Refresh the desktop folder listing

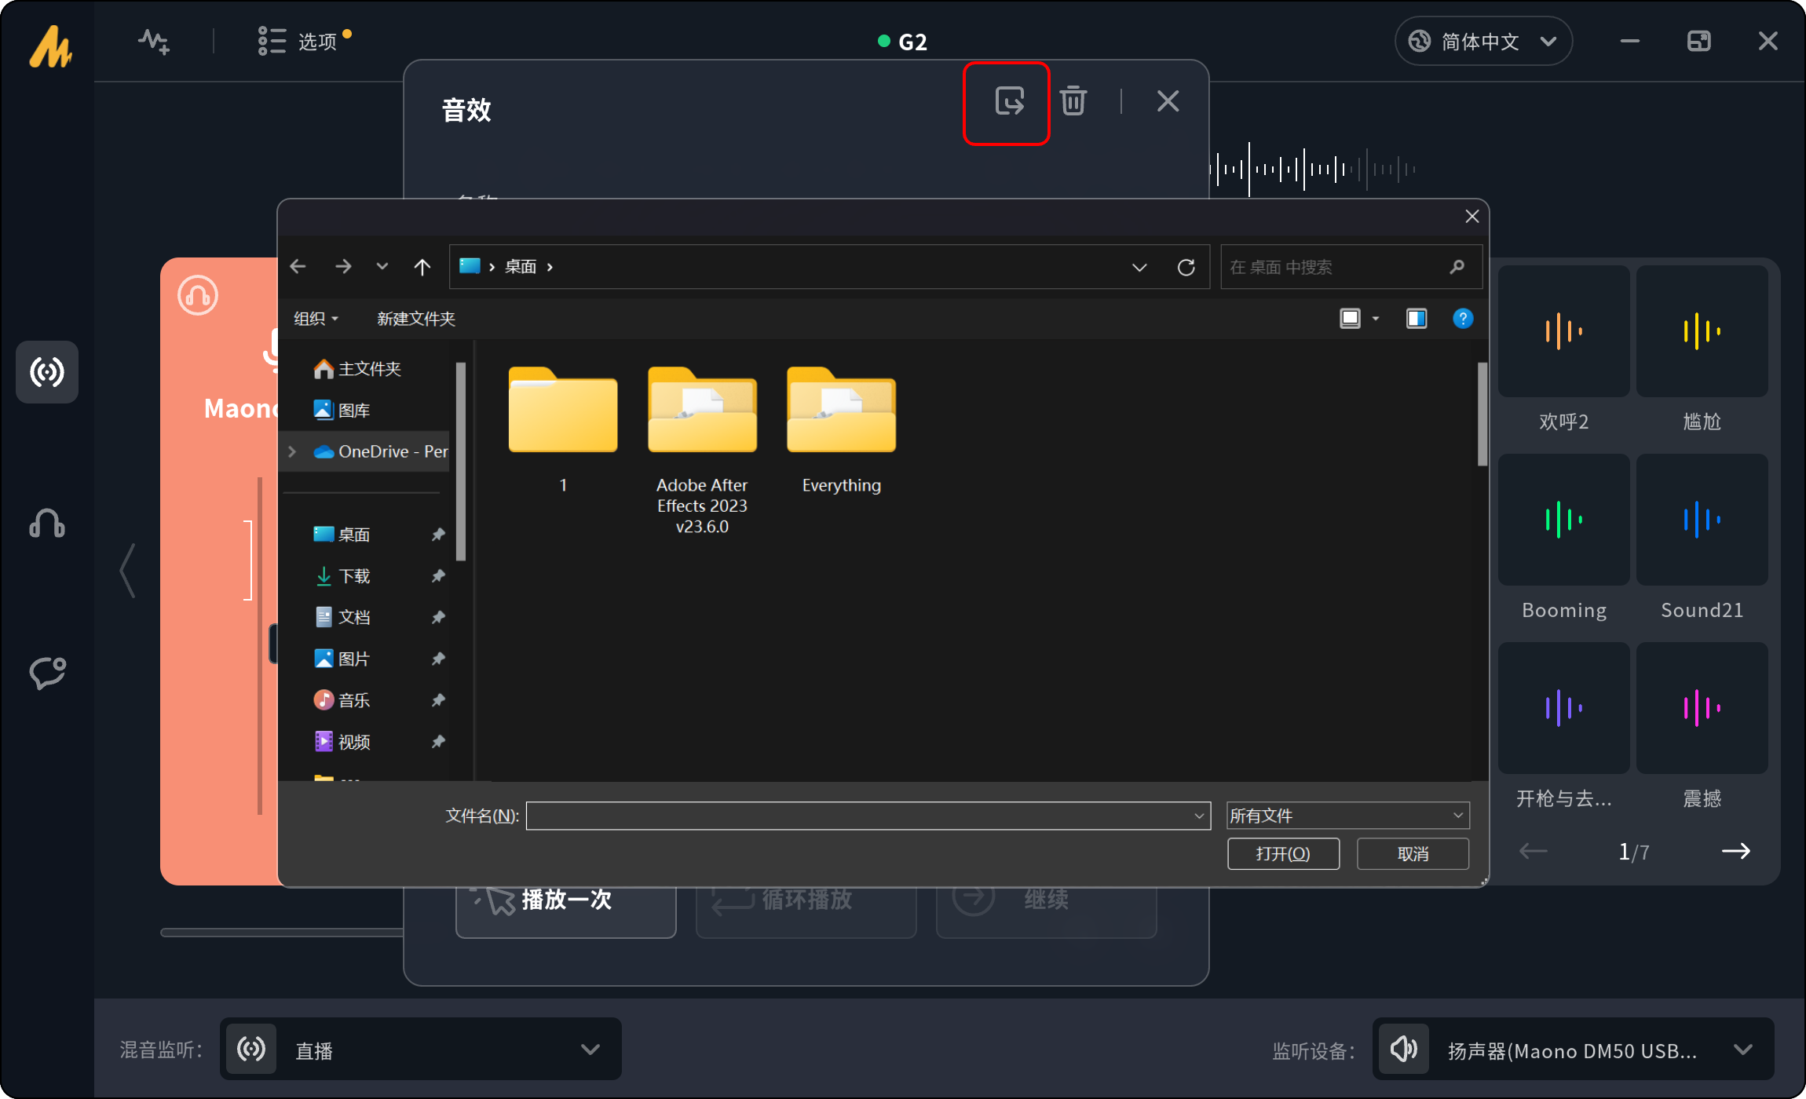click(x=1186, y=268)
